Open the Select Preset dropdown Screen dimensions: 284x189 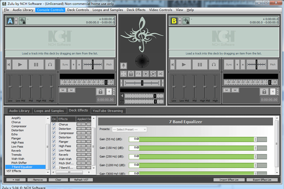point(129,129)
